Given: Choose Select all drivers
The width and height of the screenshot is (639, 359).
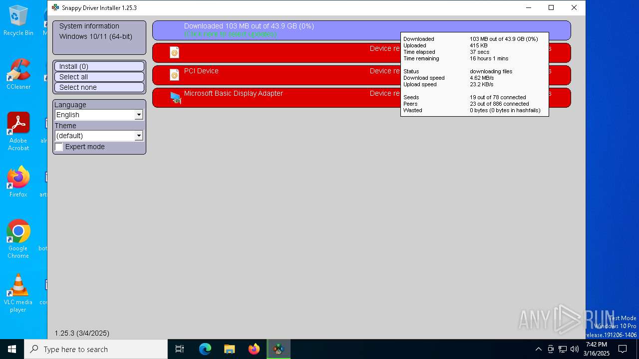Looking at the screenshot, I should tap(99, 77).
